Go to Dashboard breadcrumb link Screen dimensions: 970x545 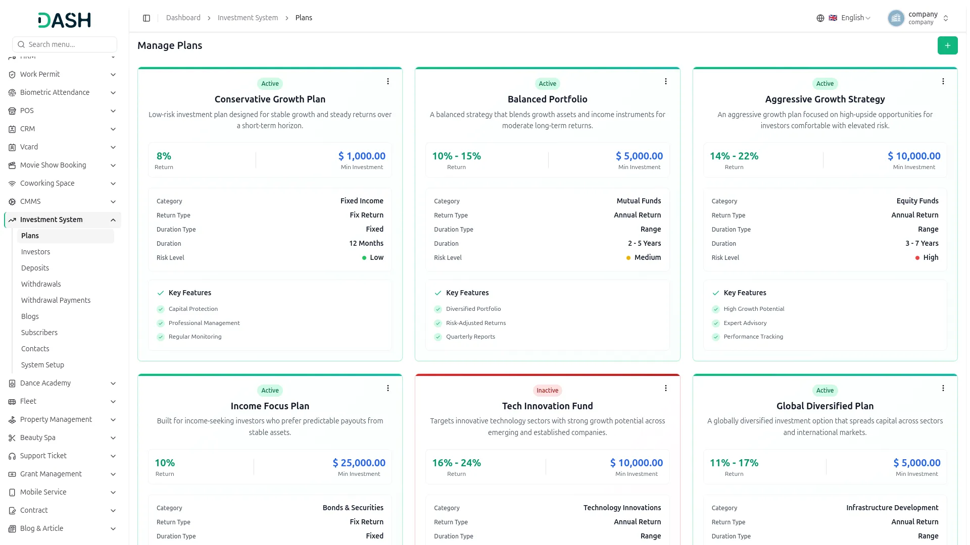[183, 18]
